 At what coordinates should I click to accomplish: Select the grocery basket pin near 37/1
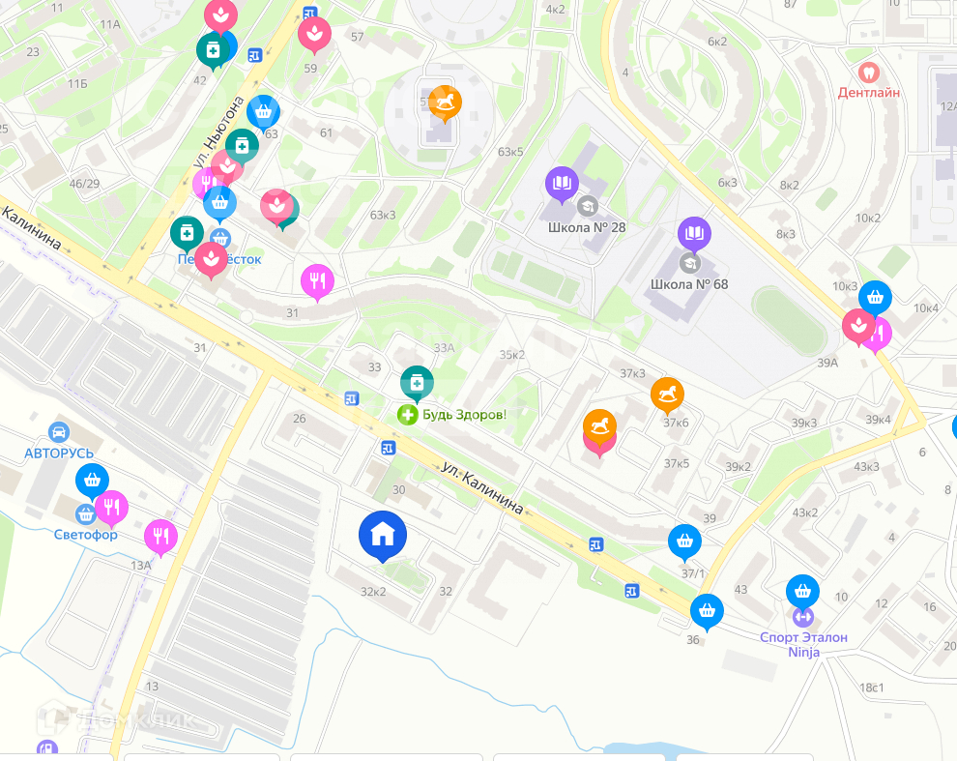pyautogui.click(x=684, y=542)
